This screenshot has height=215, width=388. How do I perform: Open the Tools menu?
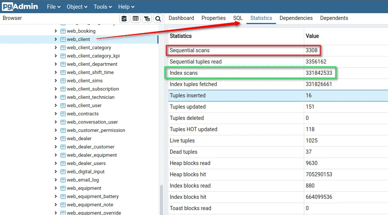click(x=103, y=7)
